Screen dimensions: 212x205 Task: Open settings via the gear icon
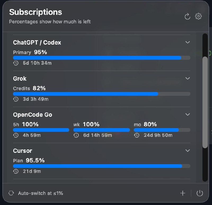tap(198, 16)
